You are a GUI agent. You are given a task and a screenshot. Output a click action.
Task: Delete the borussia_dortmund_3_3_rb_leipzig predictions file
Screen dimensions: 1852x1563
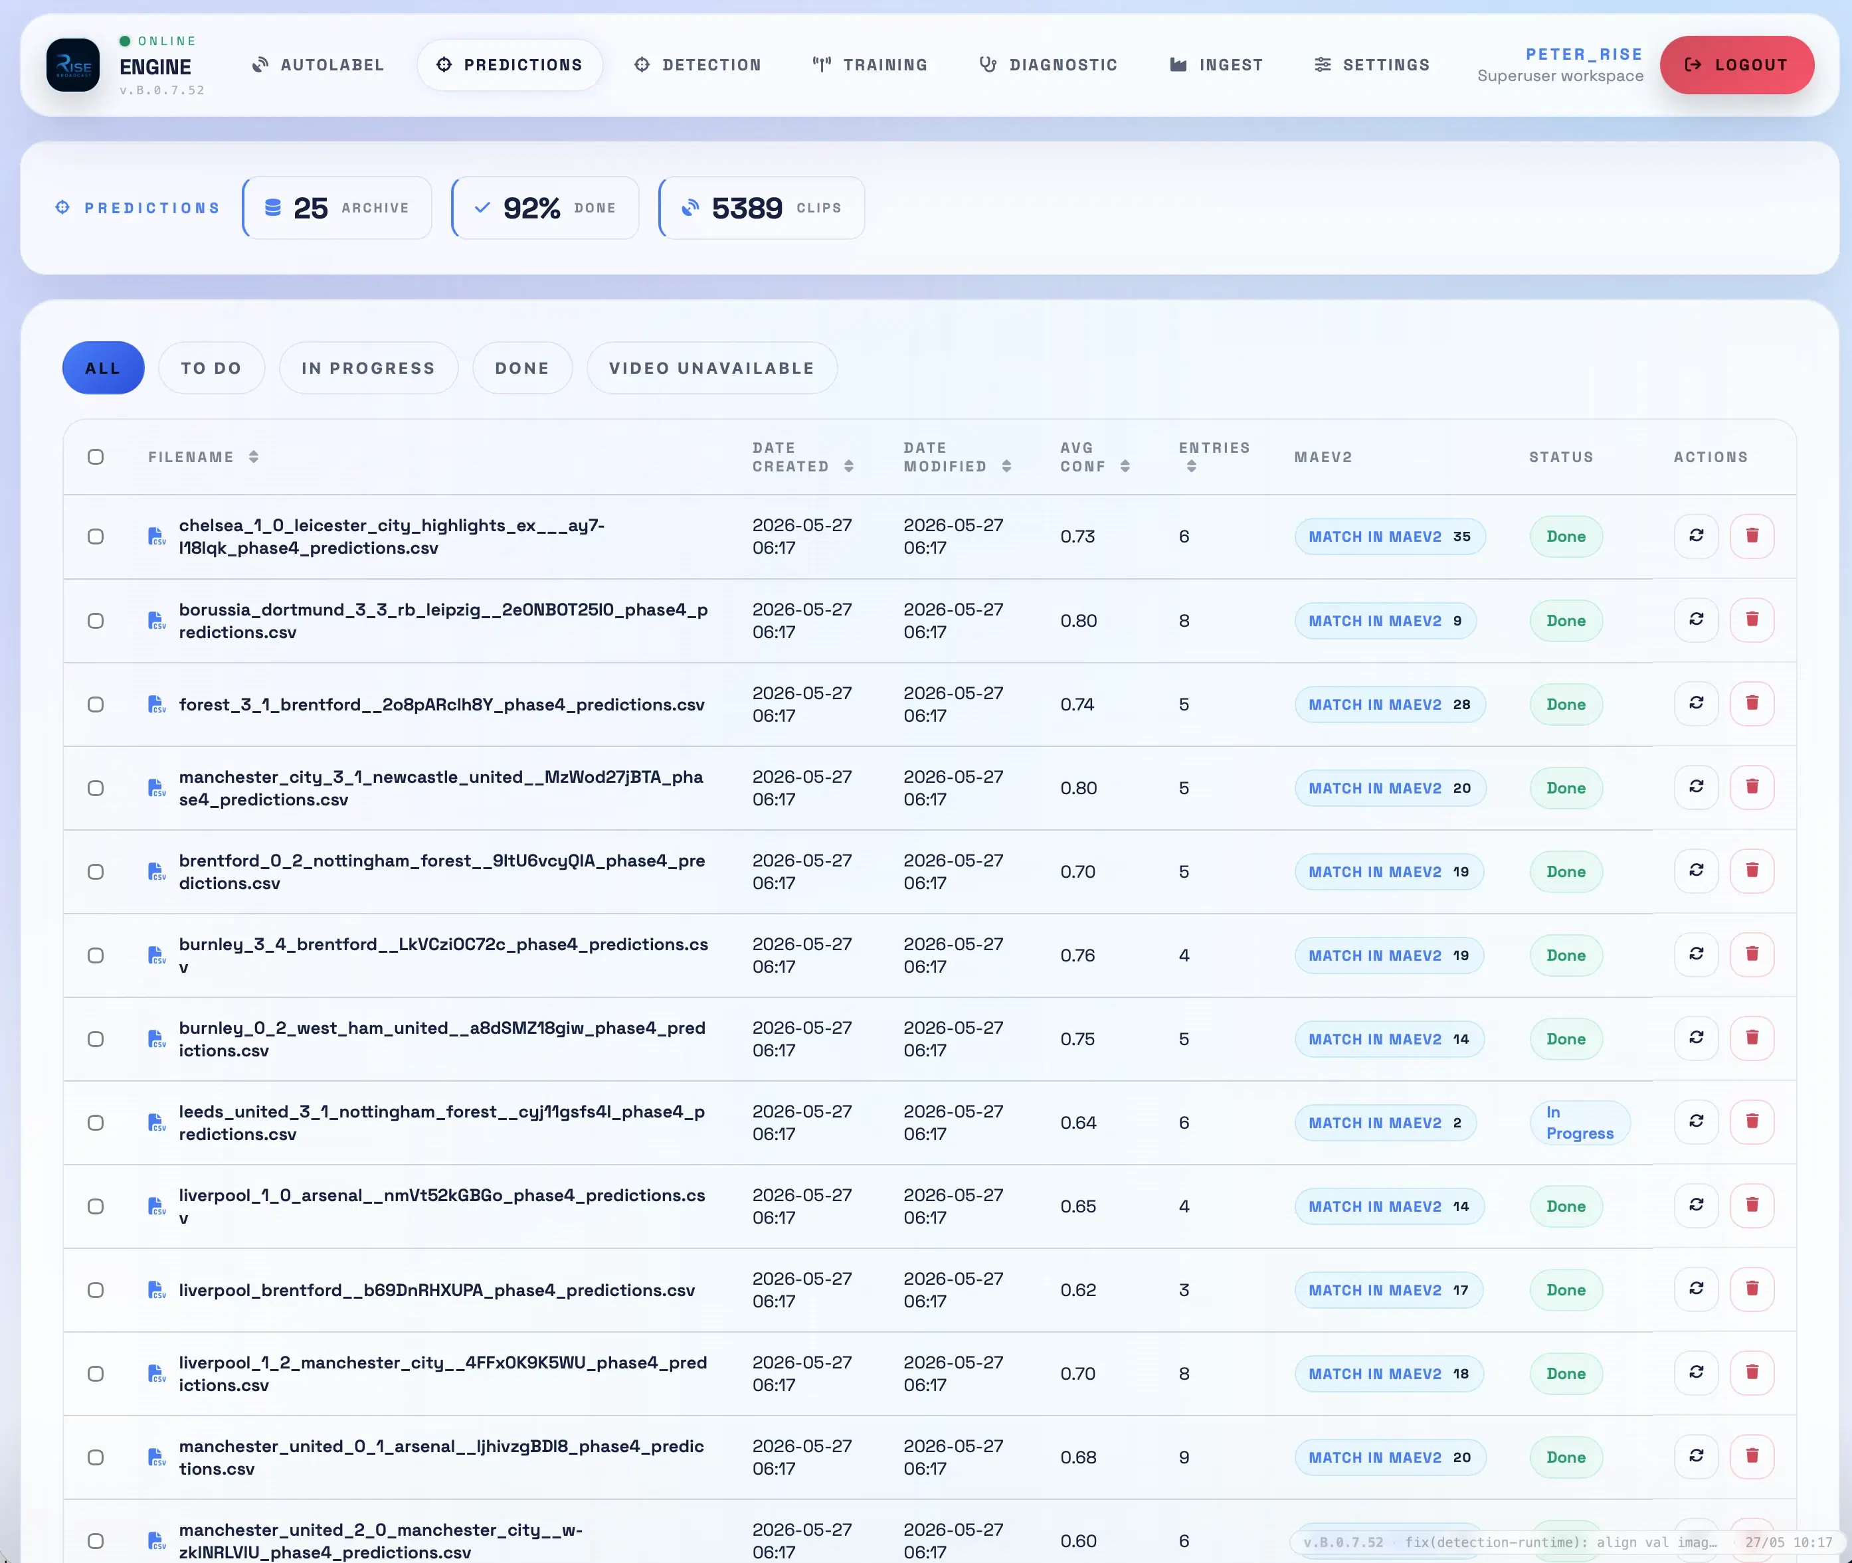1752,619
